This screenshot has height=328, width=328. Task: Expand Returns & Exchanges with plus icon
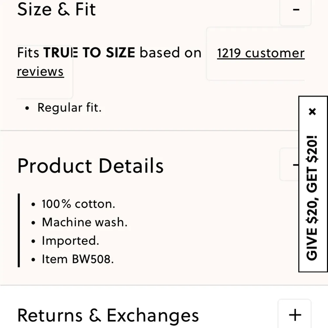[295, 315]
